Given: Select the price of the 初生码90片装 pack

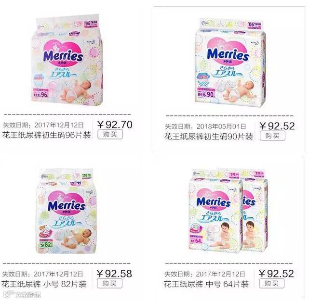Looking at the screenshot, I should (277, 126).
